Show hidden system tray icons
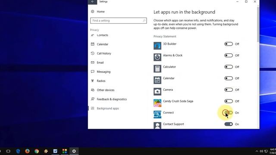The width and height of the screenshot is (276, 155). [257, 151]
